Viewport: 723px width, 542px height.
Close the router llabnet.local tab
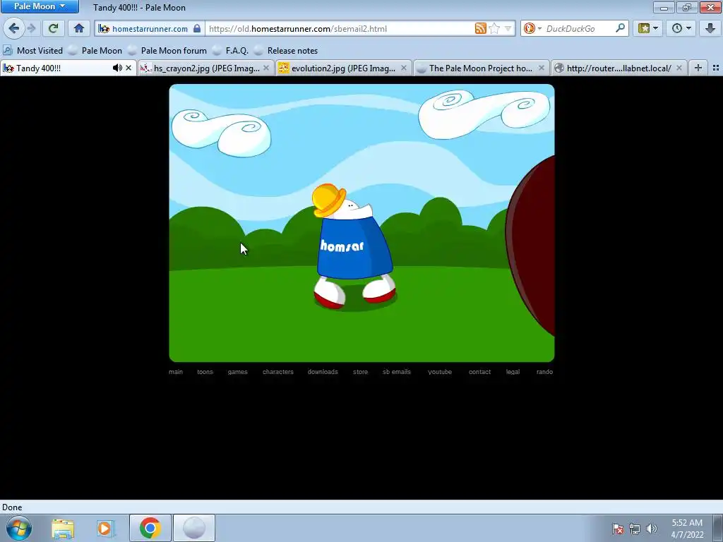(x=679, y=68)
